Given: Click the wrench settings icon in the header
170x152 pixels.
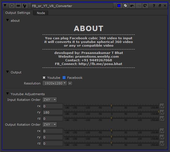Looking at the screenshot, I should [x=25, y=6].
